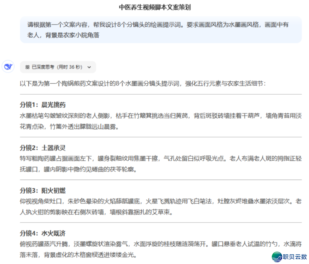Viewport: 309px width, 264px height.
Task: Click the heading 分镜4：水火既济
Action: tap(43, 233)
